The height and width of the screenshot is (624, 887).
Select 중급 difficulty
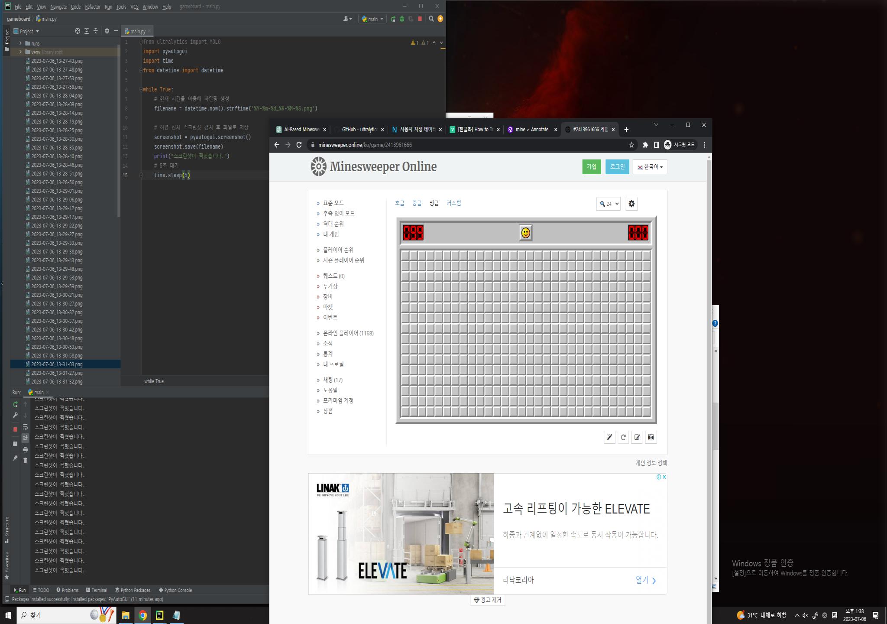pos(417,203)
